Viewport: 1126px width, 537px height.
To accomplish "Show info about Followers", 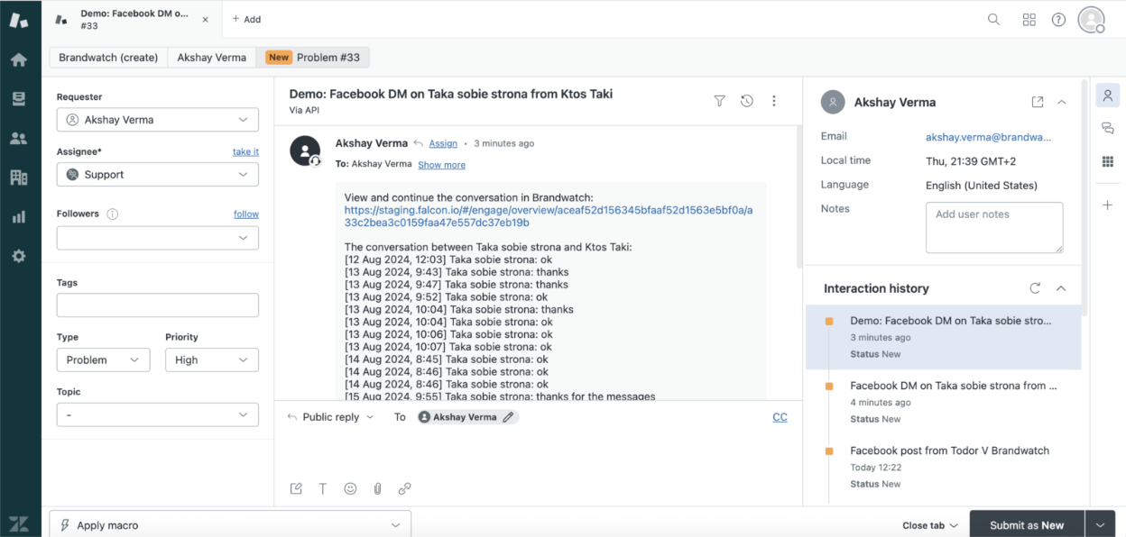I will [x=113, y=214].
